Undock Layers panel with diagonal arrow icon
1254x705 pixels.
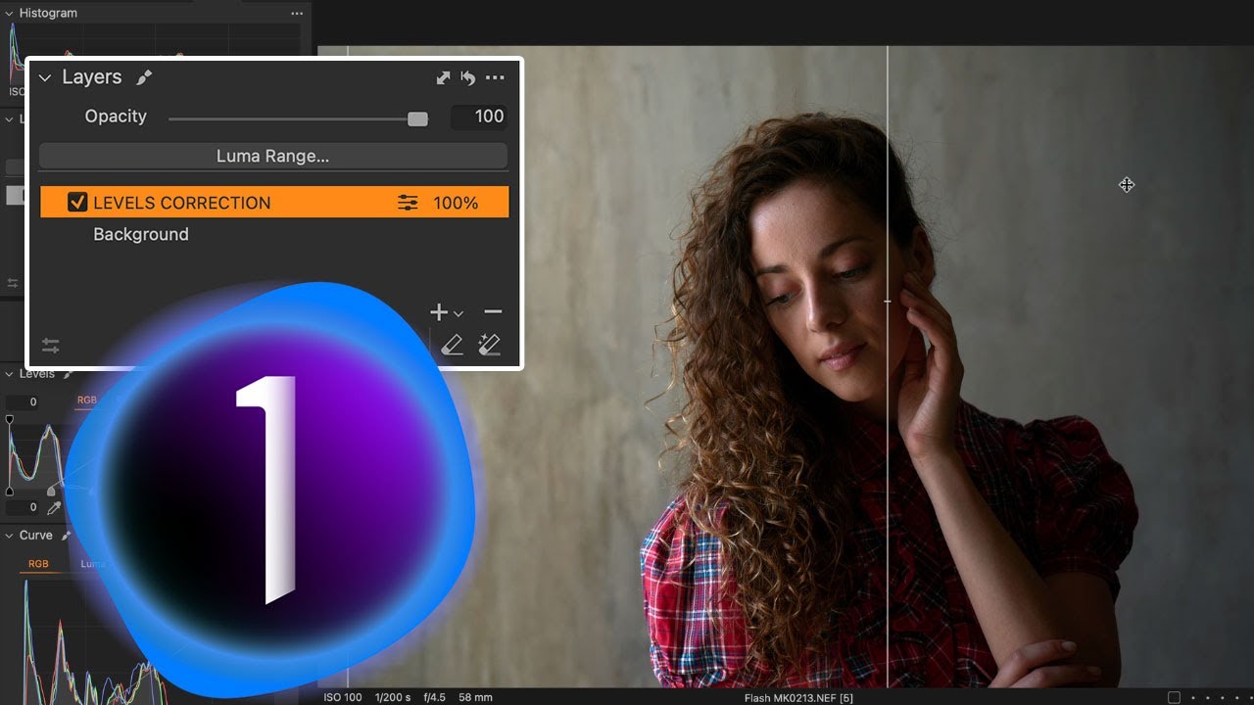point(443,77)
